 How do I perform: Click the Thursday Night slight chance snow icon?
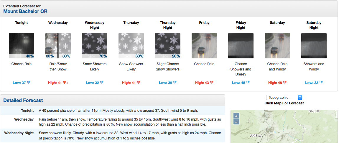coord(167,46)
